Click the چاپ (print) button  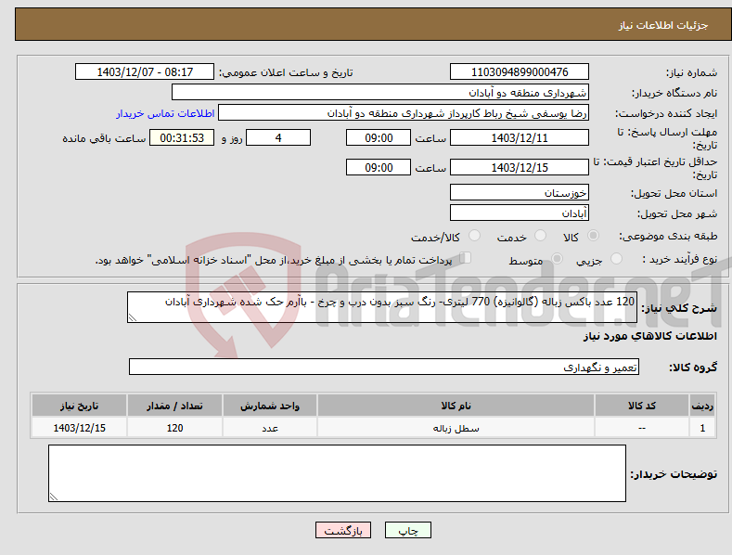pos(407,530)
